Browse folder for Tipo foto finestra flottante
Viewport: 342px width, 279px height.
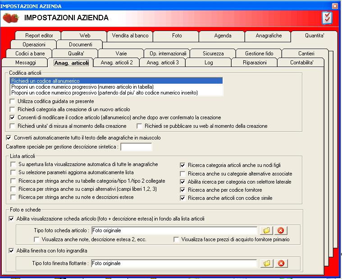coord(267,263)
